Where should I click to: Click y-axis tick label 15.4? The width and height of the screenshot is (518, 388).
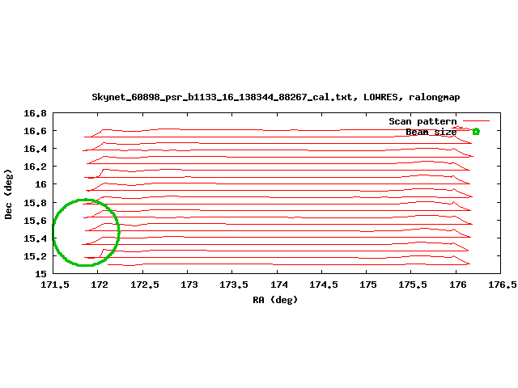click(x=35, y=238)
